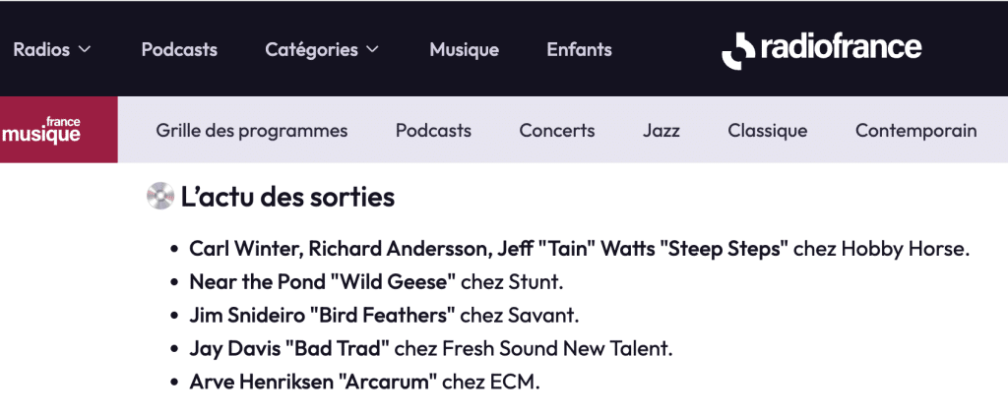Click the CD icon beside L'actu des sorties
Viewport: 1008px width, 415px height.
tap(159, 197)
